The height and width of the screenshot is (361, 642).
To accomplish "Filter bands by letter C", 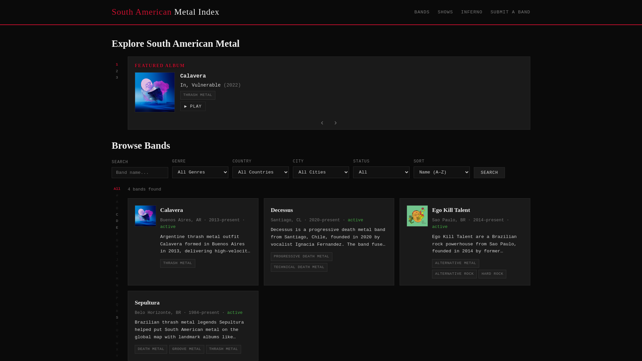I will pos(117,215).
